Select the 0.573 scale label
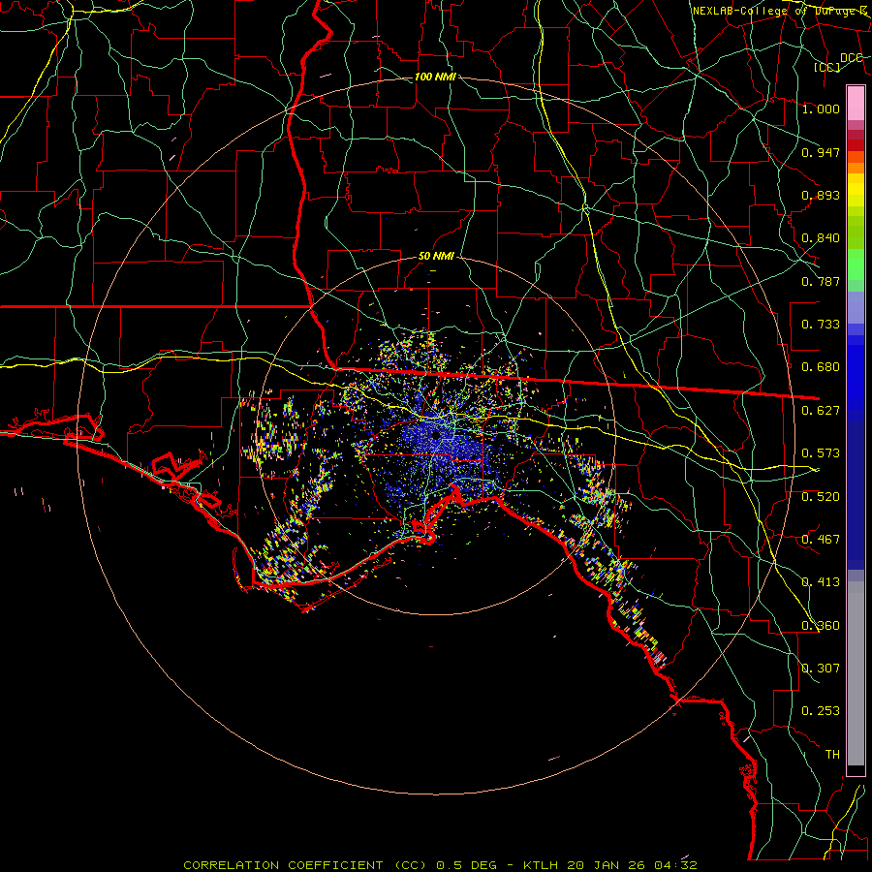Image resolution: width=872 pixels, height=872 pixels. 821,453
